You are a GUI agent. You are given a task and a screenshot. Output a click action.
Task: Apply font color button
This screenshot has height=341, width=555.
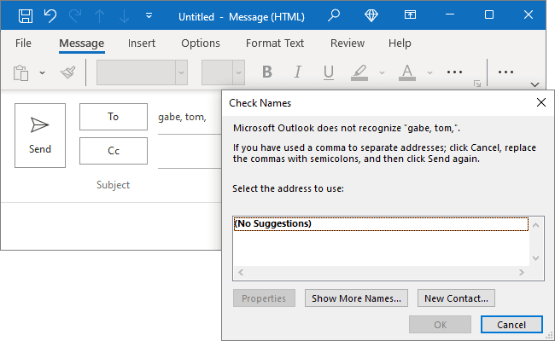click(x=407, y=72)
